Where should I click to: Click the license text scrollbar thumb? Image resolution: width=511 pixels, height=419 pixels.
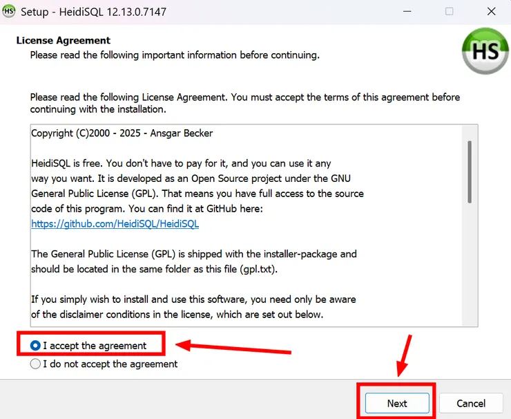470,172
